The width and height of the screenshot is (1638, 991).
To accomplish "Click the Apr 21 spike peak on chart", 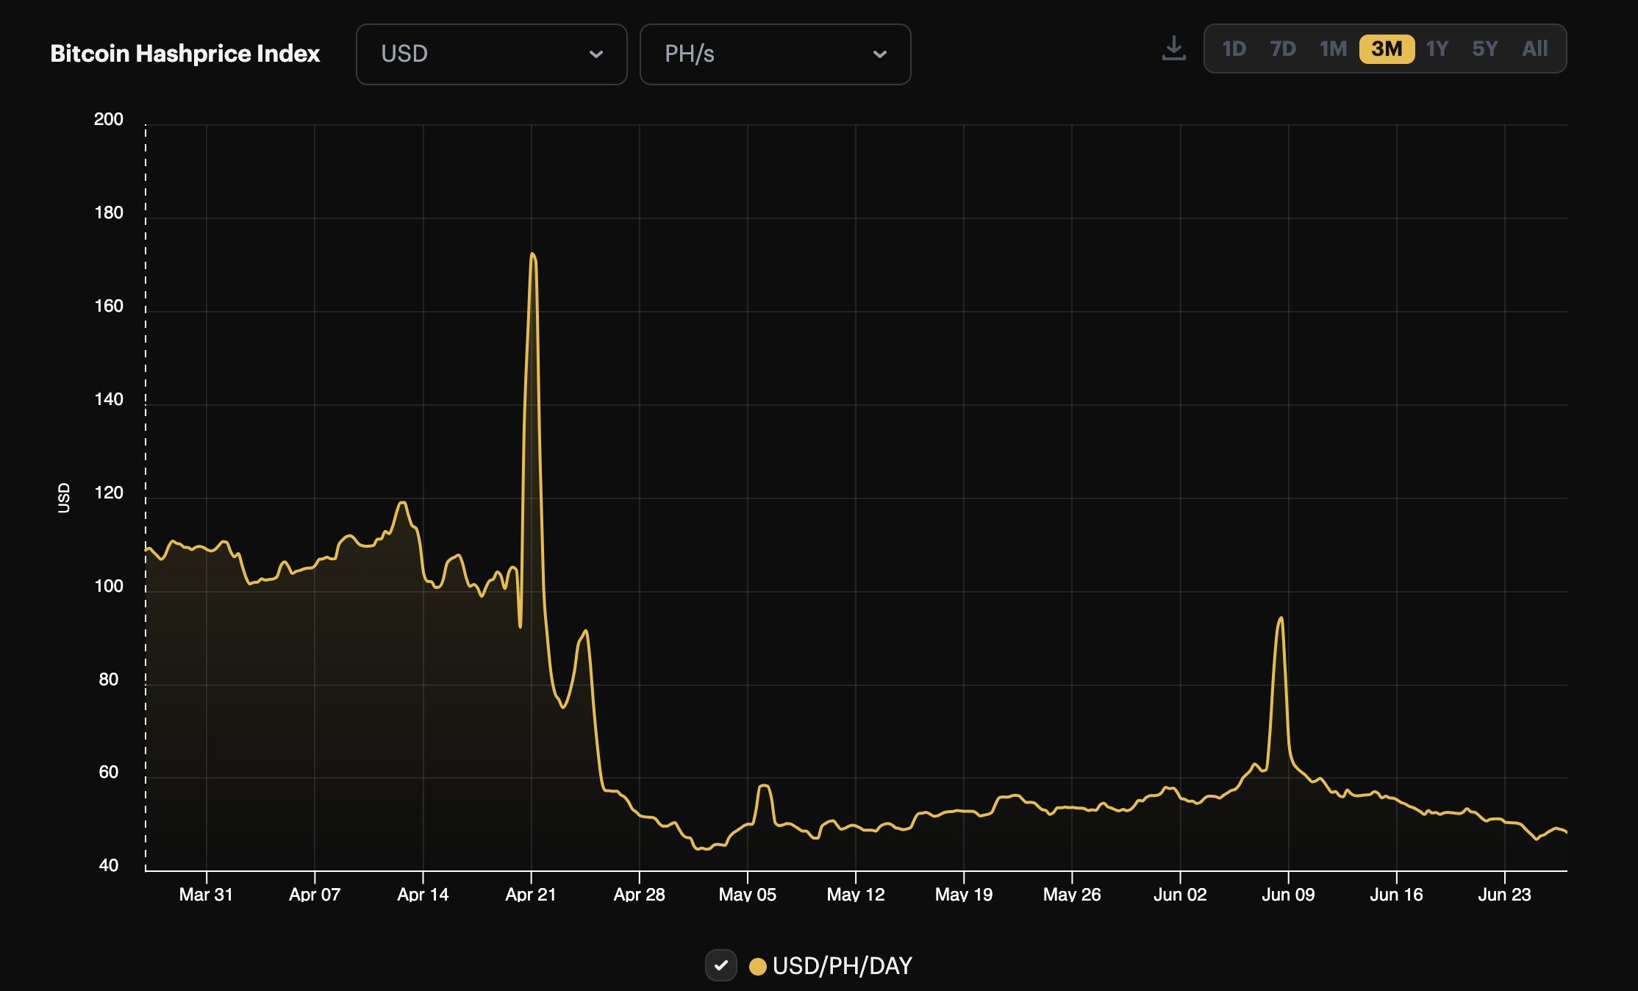I will 532,254.
